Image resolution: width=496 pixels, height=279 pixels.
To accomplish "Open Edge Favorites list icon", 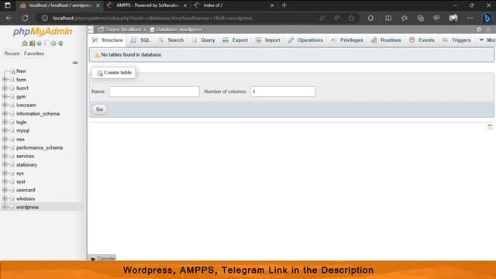I will point(405,18).
